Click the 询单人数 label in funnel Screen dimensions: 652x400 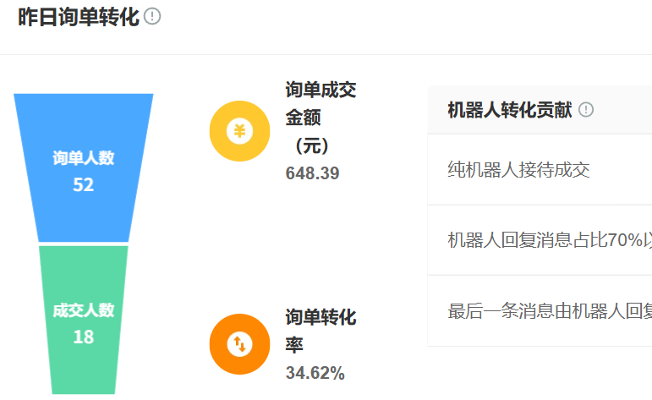[84, 158]
